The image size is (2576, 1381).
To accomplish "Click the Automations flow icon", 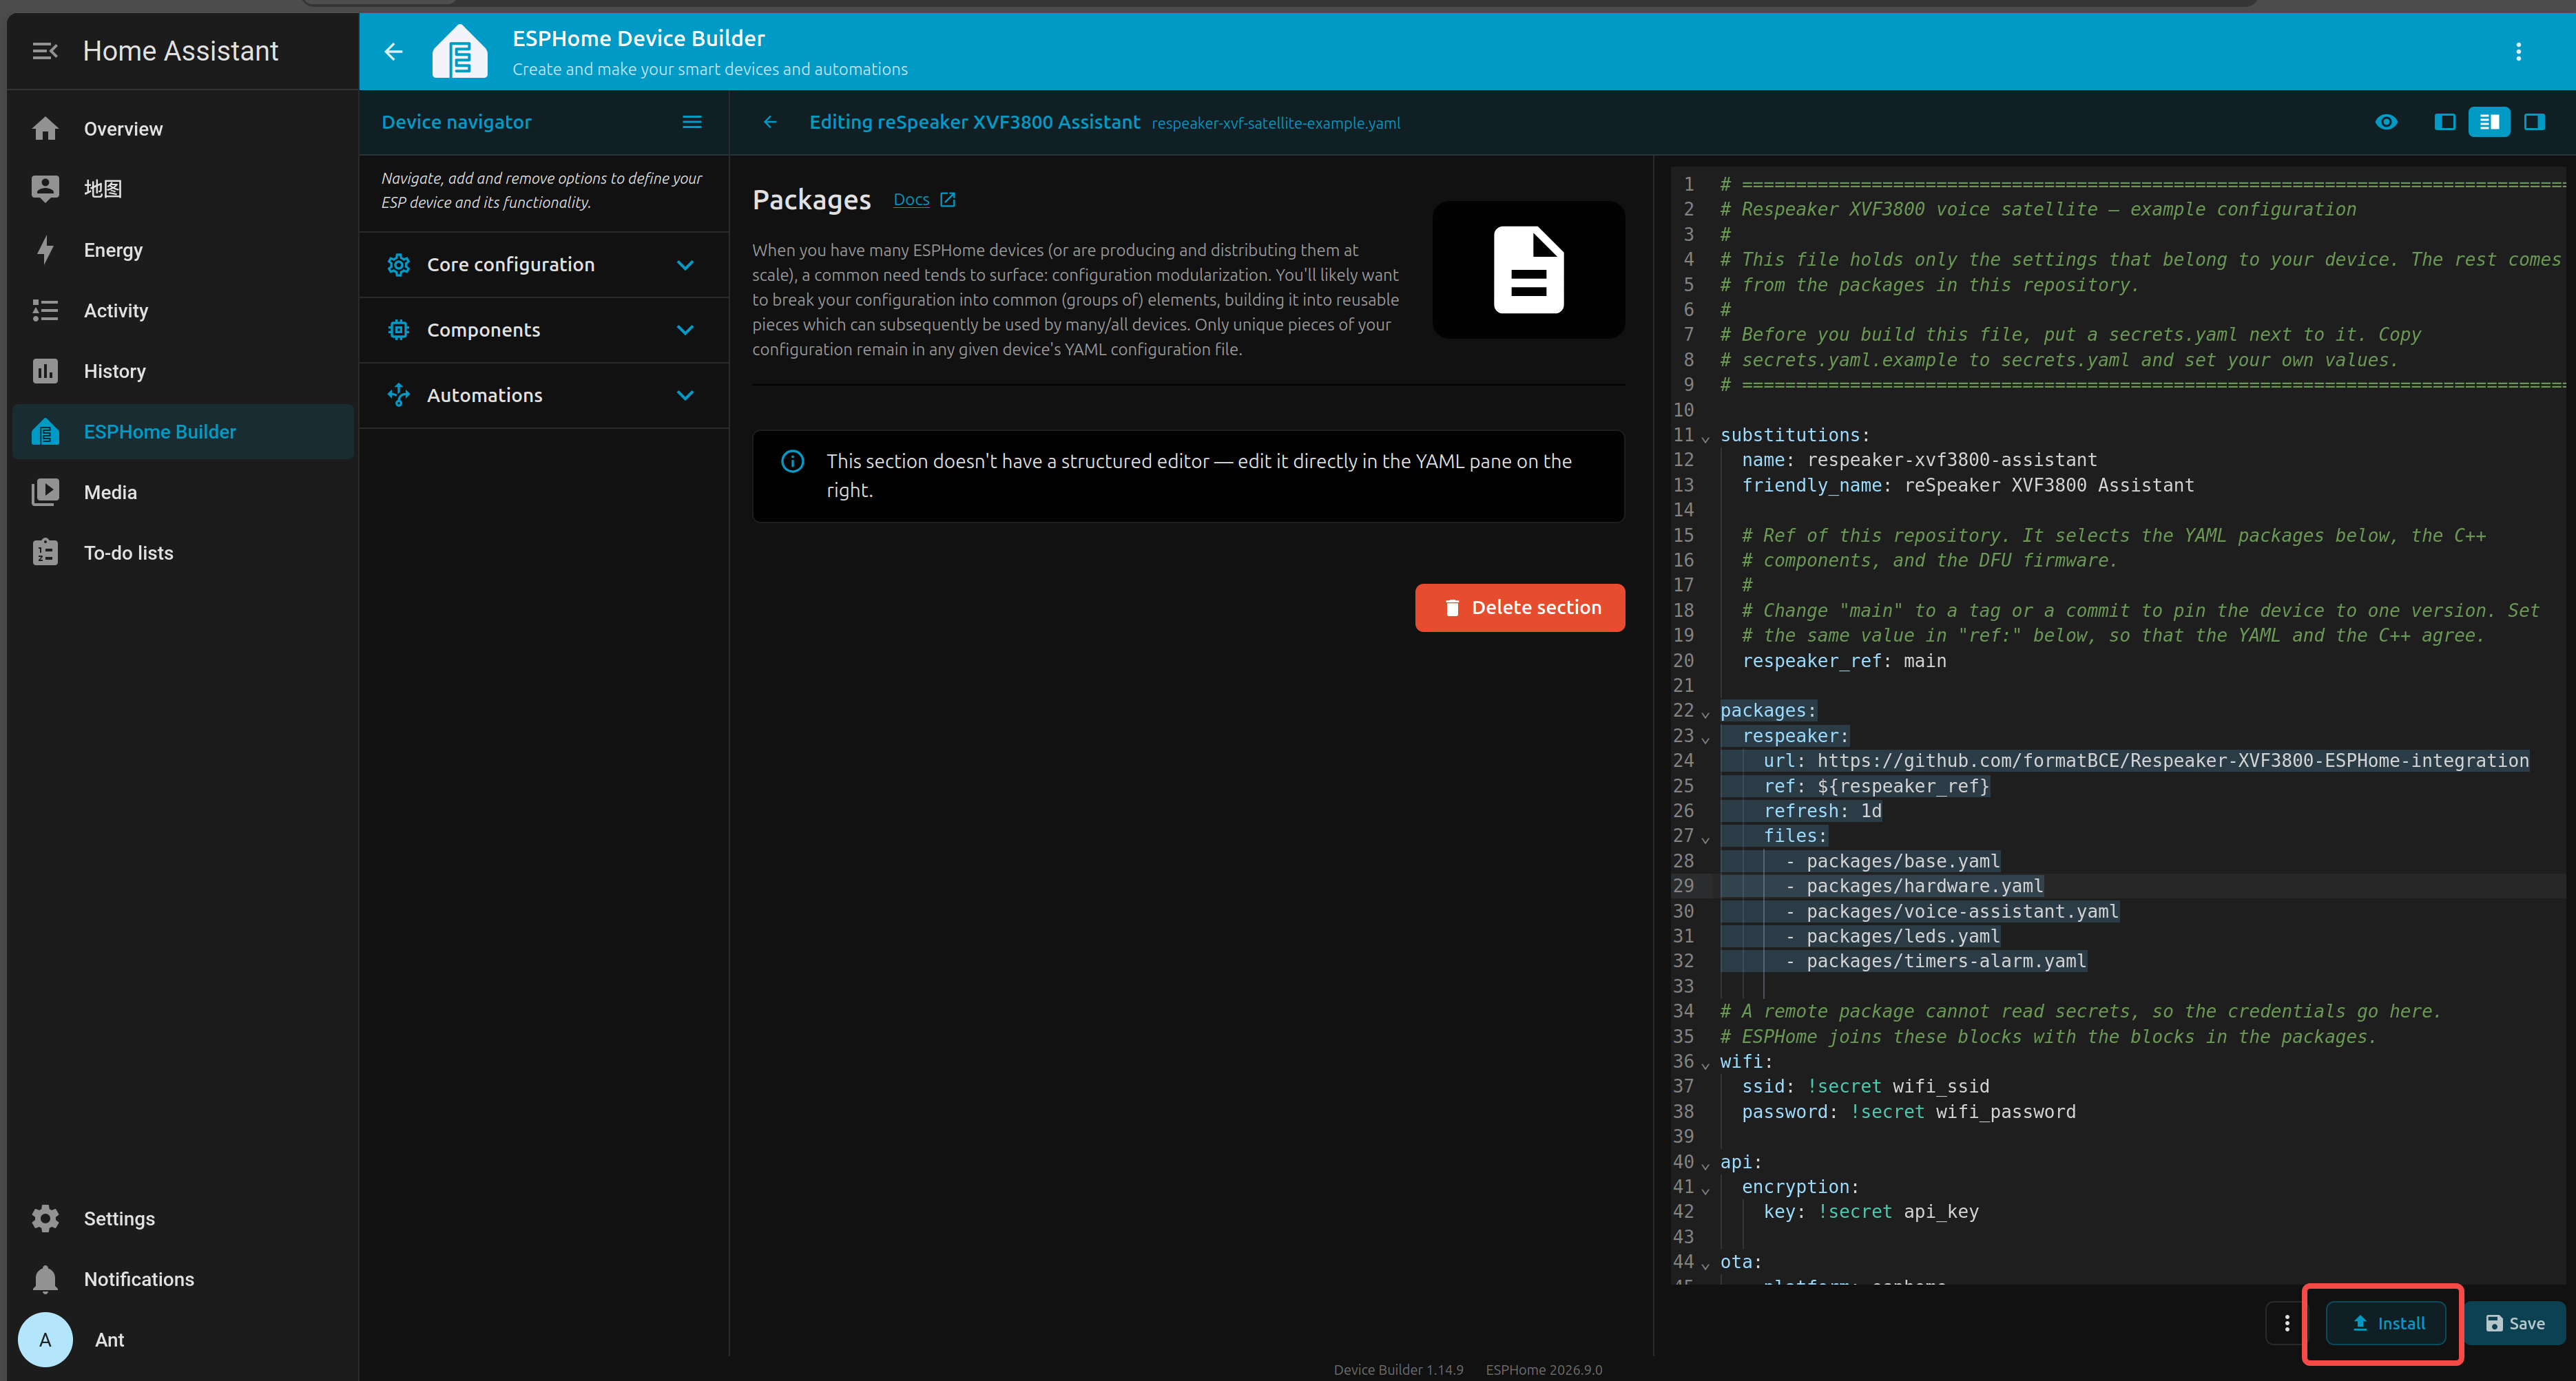I will [399, 396].
